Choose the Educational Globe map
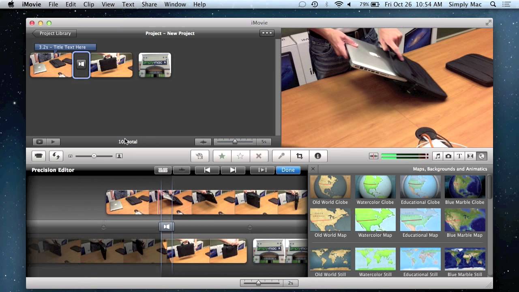519x292 pixels. pos(420,187)
